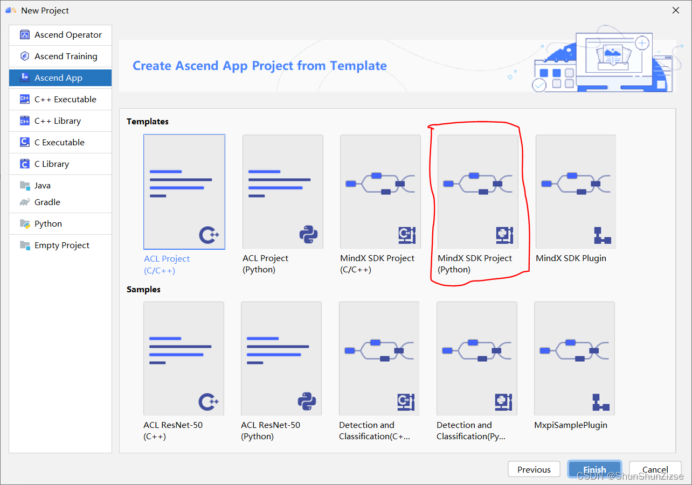Select the ACL ResNet-50 (Python) sample

coord(281,359)
